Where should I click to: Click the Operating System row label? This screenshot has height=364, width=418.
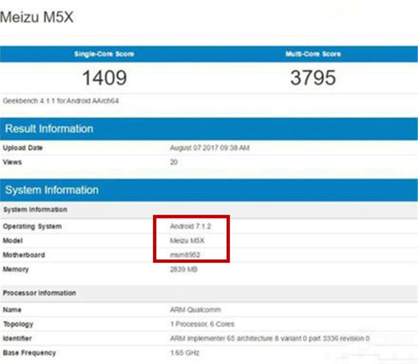32,226
